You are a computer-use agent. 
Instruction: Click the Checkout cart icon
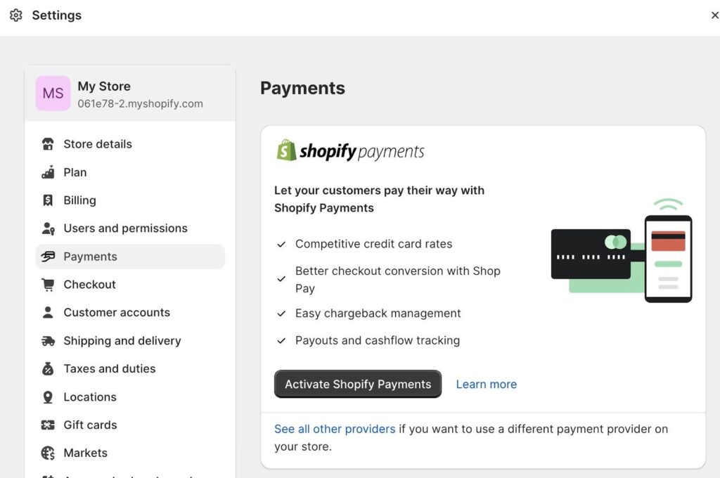coord(48,285)
